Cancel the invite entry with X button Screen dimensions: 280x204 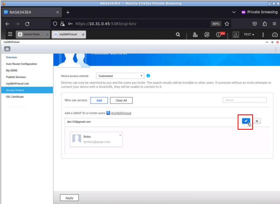pyautogui.click(x=257, y=121)
